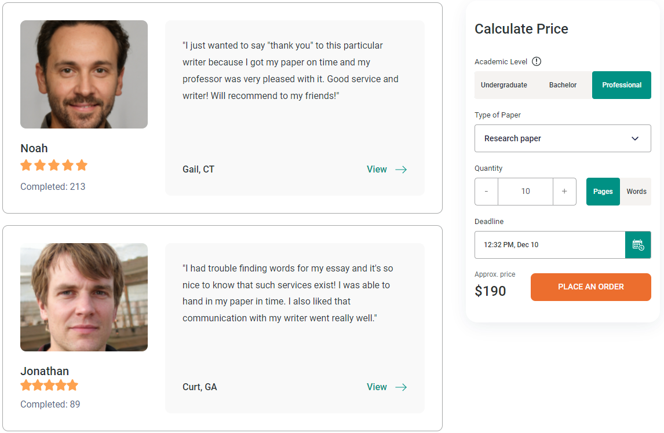Click the arrow next to Curt's View

[x=401, y=387]
